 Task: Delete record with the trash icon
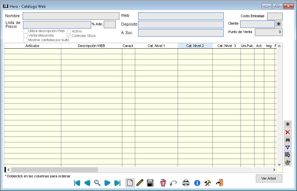(x=163, y=183)
